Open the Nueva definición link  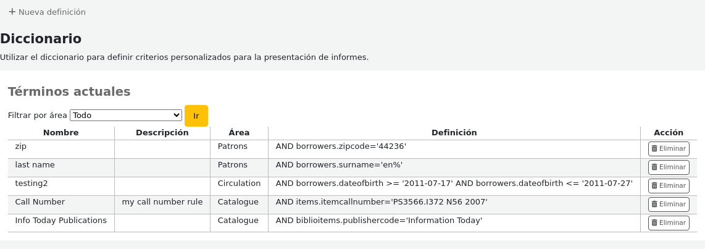(52, 12)
